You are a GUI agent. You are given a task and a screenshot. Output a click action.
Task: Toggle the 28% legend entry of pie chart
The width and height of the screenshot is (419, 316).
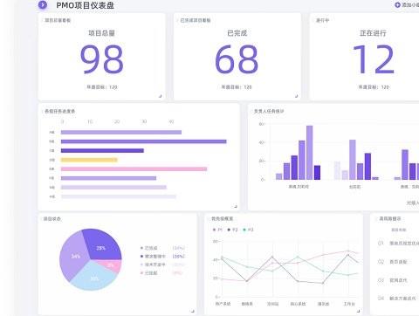162,257
